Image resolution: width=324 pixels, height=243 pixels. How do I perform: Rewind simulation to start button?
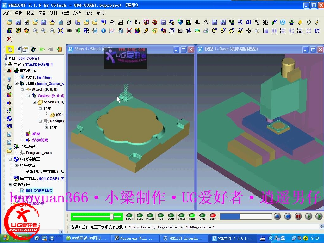(288, 216)
